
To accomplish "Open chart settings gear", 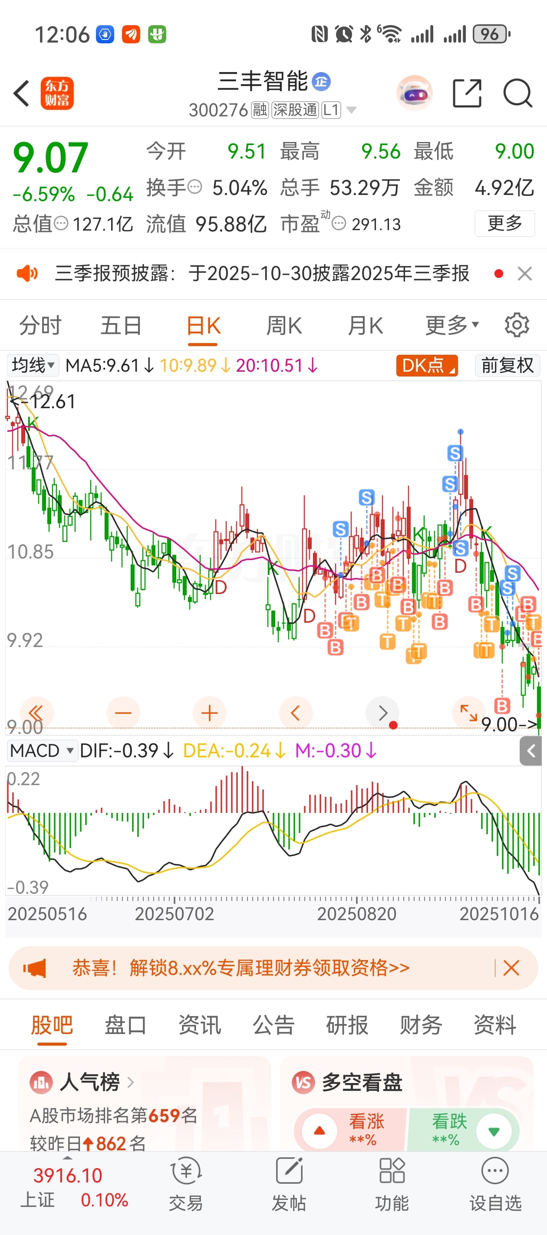I will click(517, 325).
